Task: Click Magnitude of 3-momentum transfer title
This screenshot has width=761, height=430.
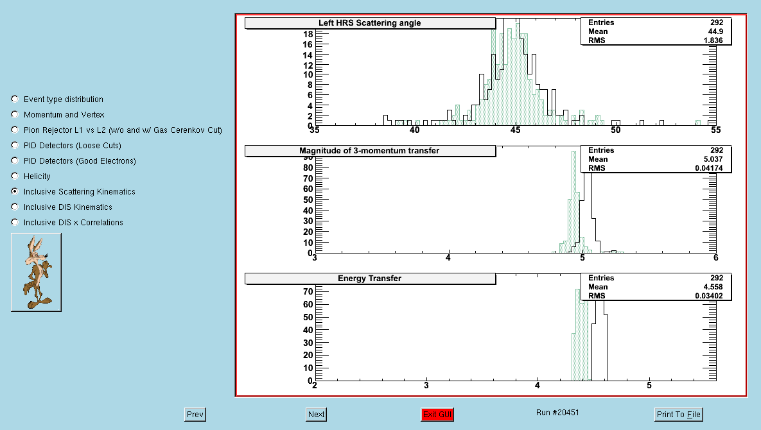Action: pos(370,151)
